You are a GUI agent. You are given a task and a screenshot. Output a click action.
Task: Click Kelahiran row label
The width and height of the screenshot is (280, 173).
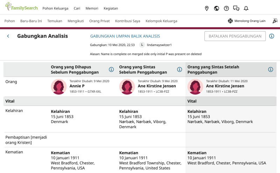tap(14, 110)
